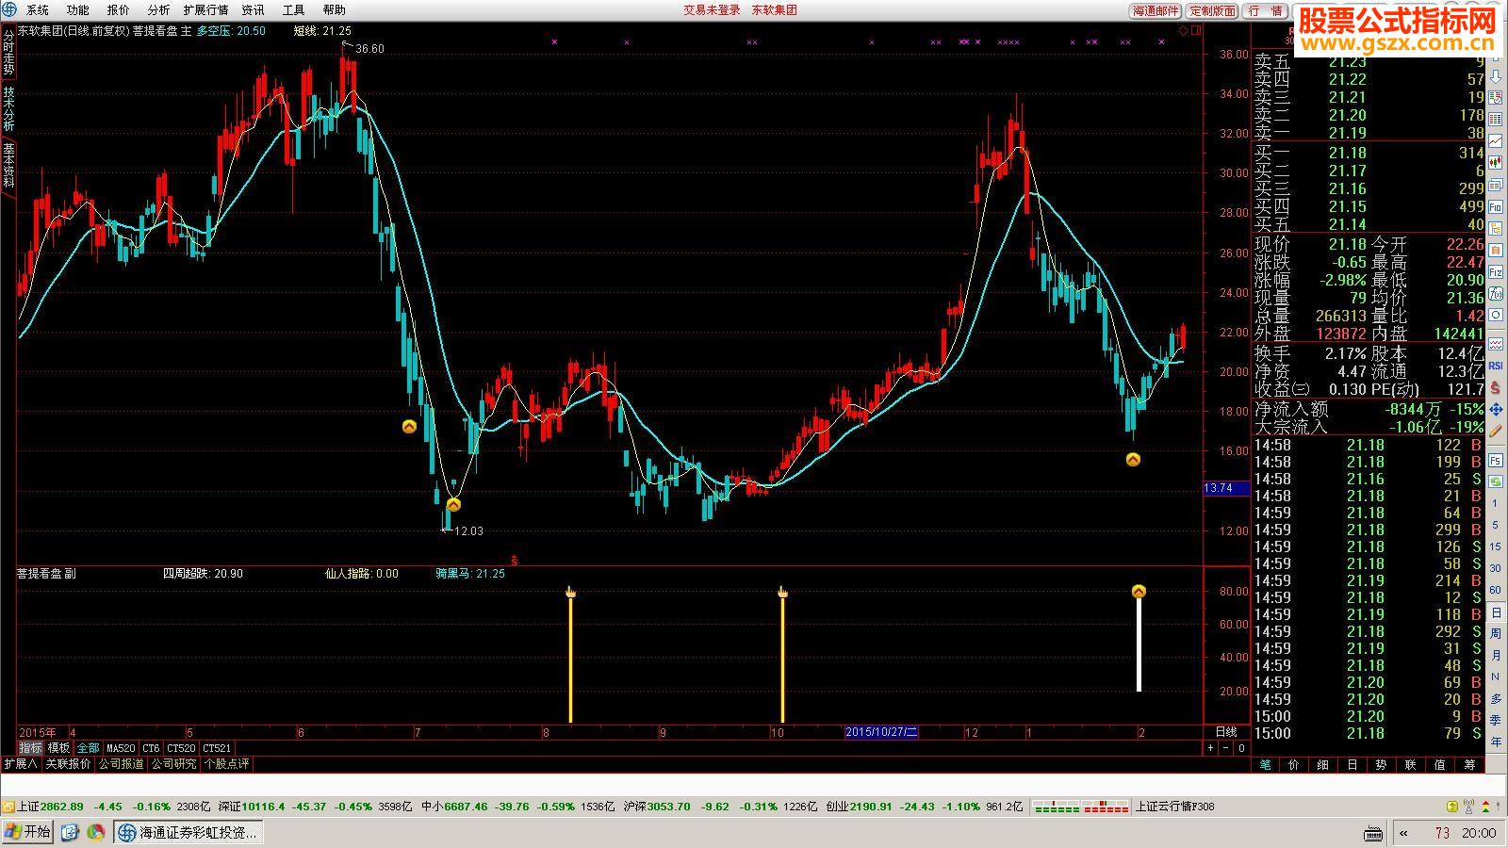Viewport: 1508px width, 848px height.
Task: Open the 系统 menu
Action: 38,10
